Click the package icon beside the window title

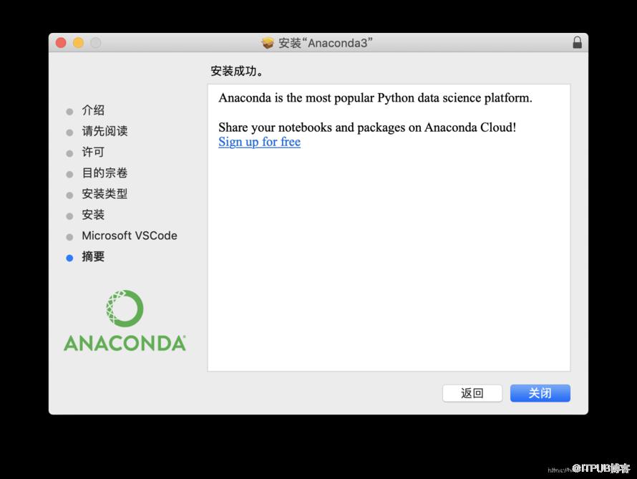(x=268, y=43)
